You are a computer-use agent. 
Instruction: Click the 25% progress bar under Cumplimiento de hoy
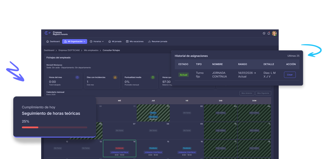point(54,127)
